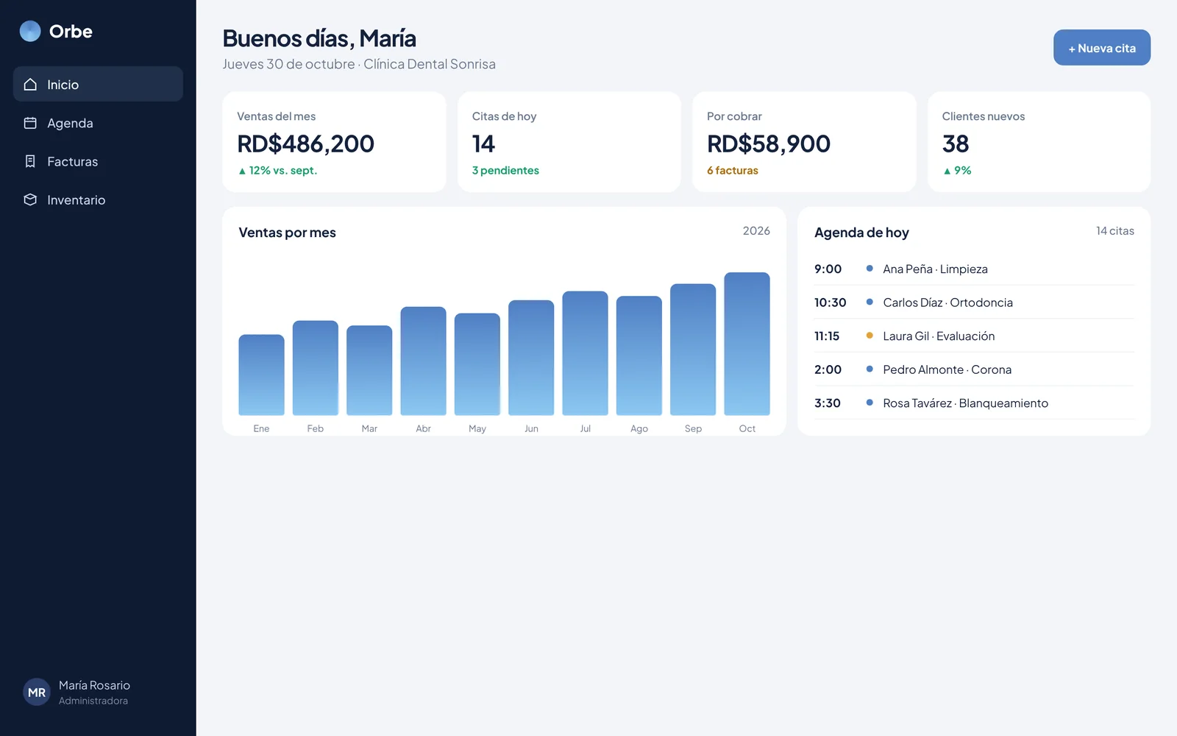Click the Agenda calendar icon

click(30, 123)
